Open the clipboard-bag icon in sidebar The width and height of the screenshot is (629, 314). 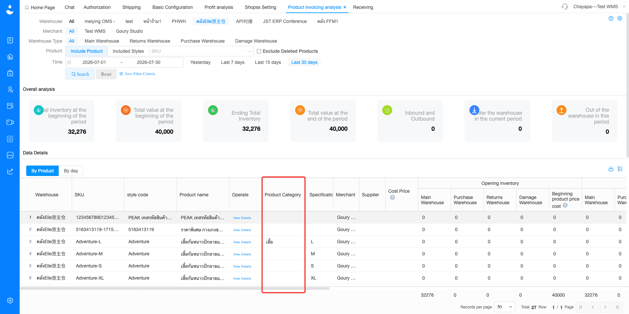tap(10, 73)
